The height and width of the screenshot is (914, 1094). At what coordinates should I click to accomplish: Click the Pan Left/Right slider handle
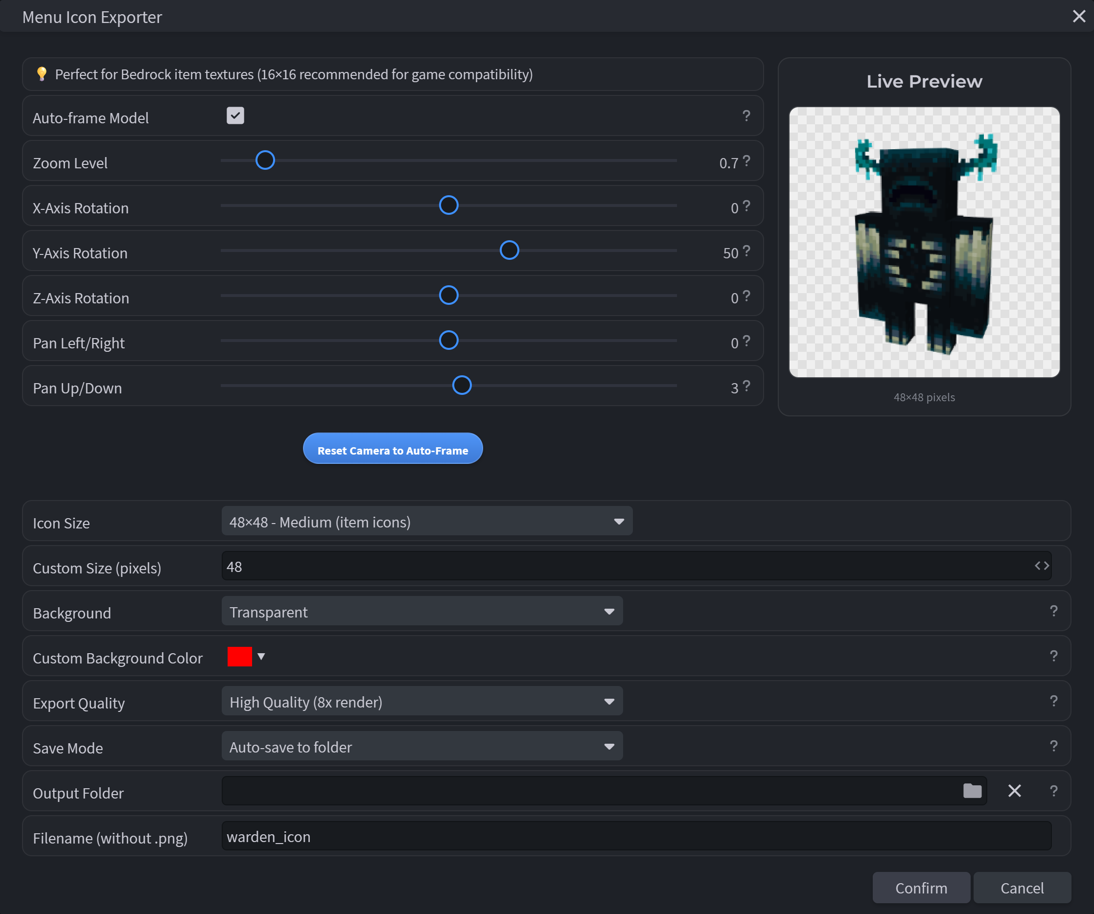[448, 341]
